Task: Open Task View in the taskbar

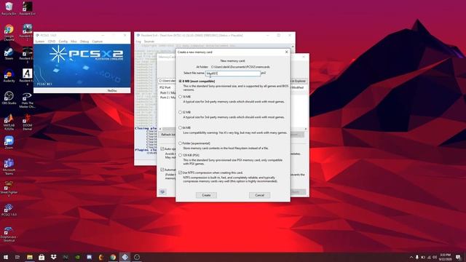Action: 17,257
